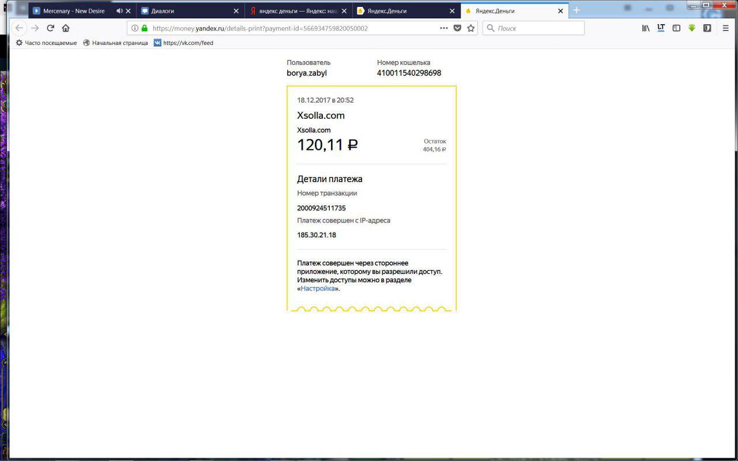Viewport: 738px width, 461px height.
Task: Click the green secure connection padlock
Action: pos(144,28)
